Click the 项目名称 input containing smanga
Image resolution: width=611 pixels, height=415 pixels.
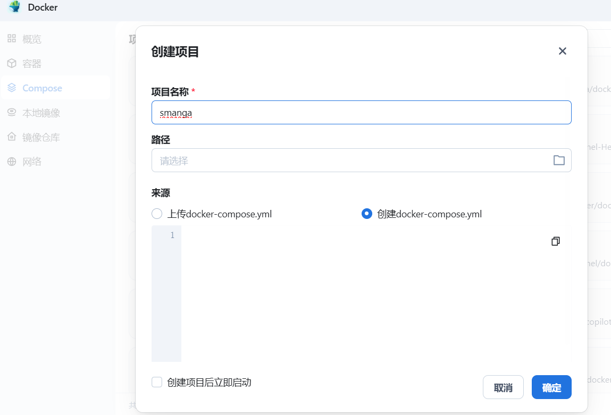[x=361, y=113]
